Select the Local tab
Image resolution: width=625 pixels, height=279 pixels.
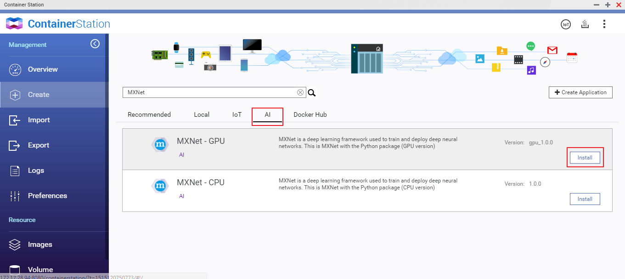(x=202, y=114)
